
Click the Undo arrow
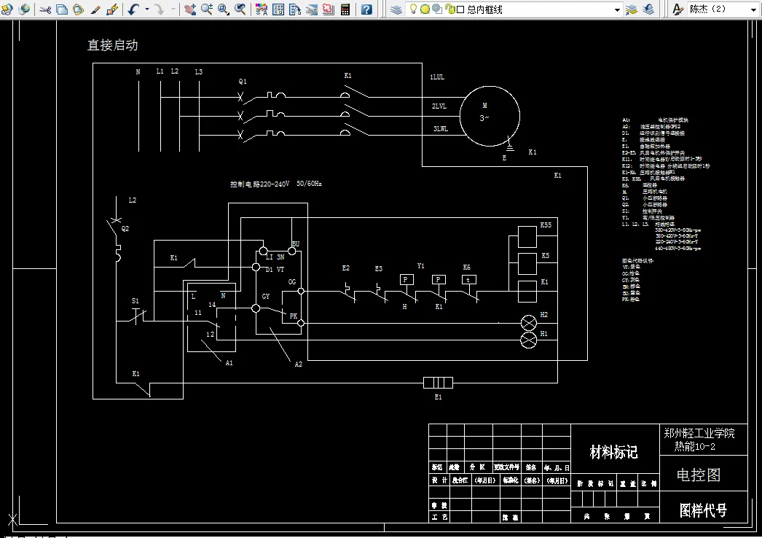(x=133, y=9)
